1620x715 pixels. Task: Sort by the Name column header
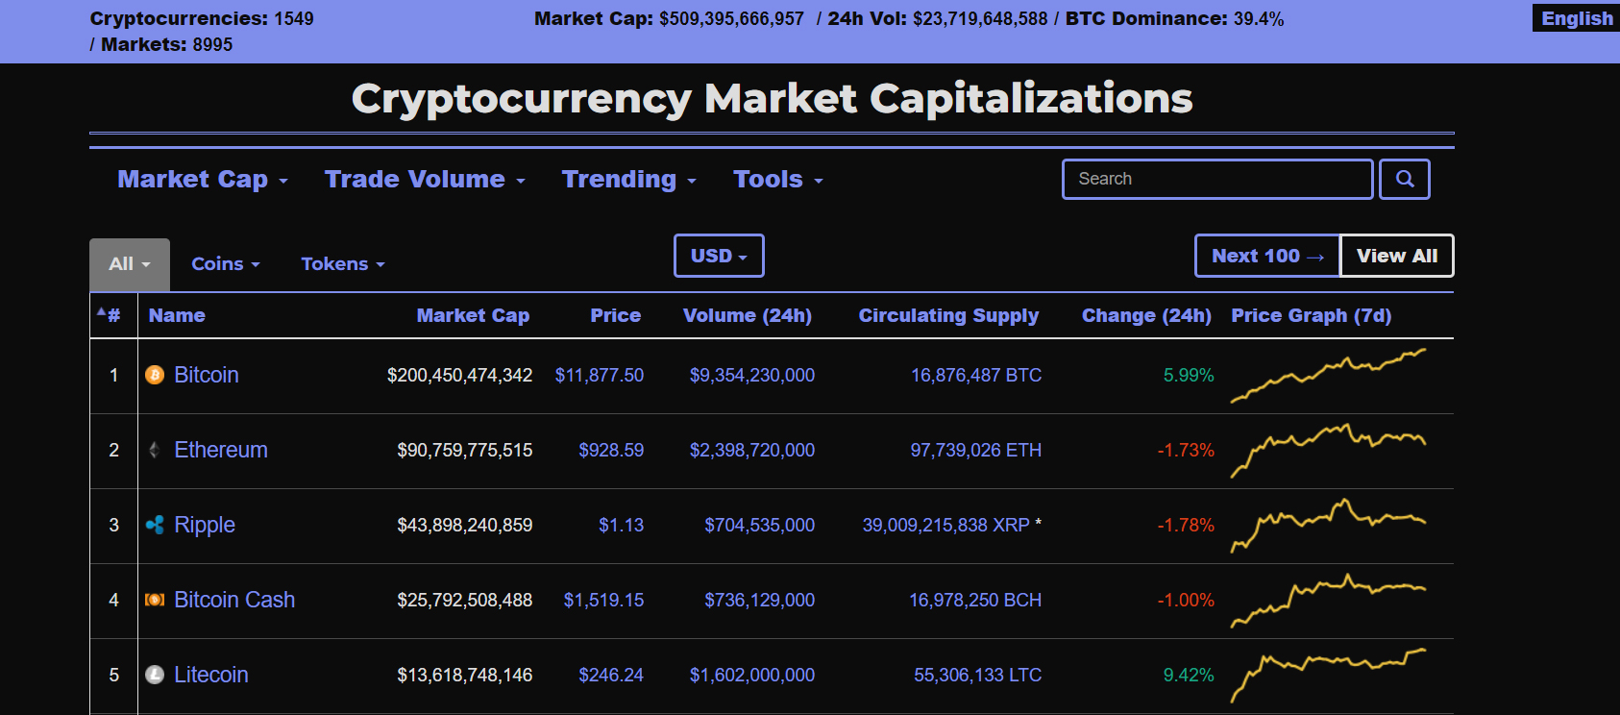tap(177, 315)
